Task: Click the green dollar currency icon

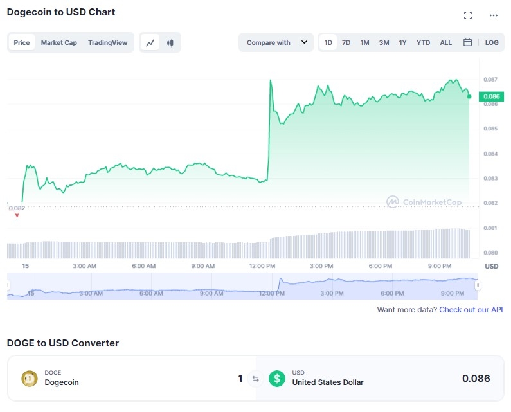Action: coord(277,379)
